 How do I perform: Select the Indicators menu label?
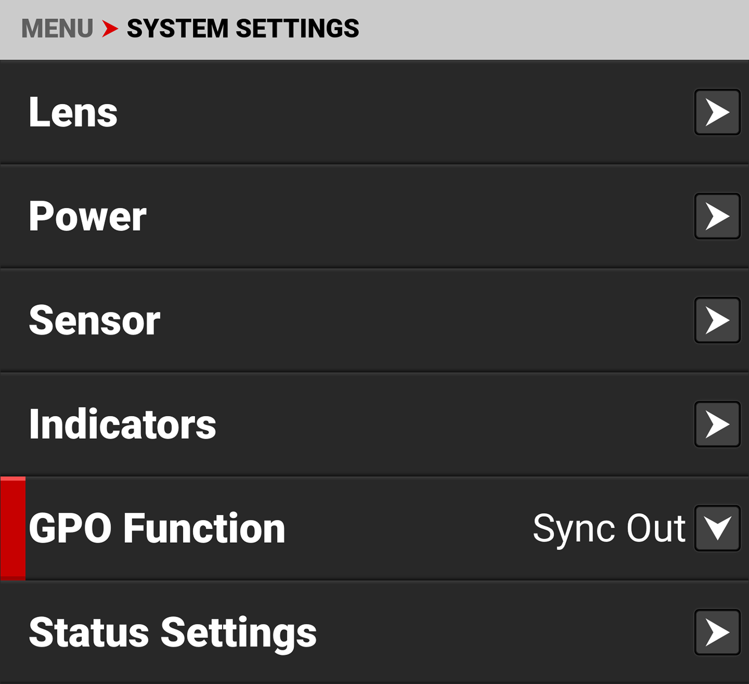point(122,424)
